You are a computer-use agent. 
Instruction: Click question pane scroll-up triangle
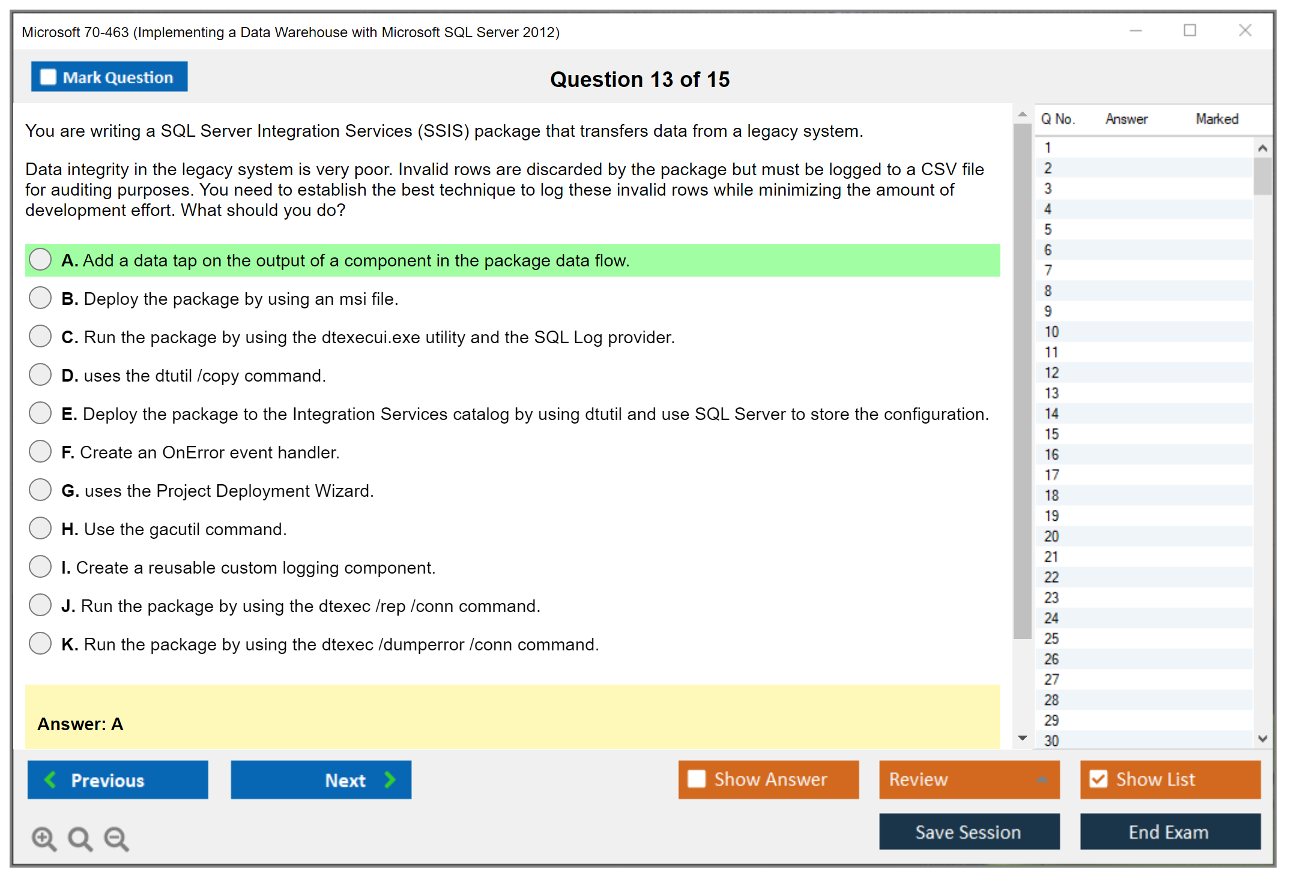click(1023, 114)
